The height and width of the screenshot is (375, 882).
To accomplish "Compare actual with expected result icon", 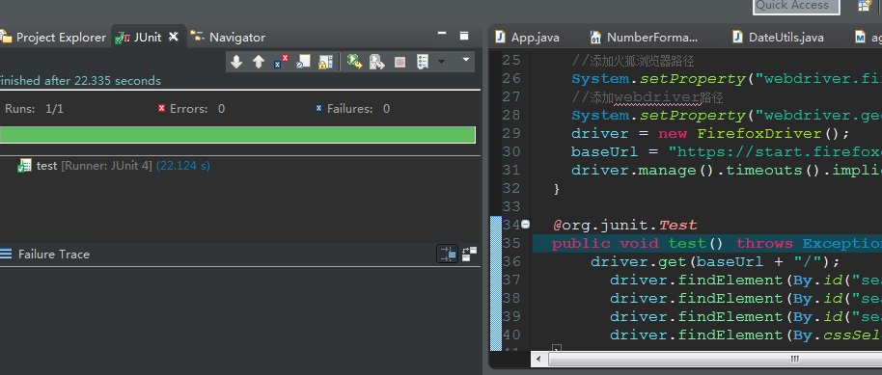I will (x=469, y=254).
